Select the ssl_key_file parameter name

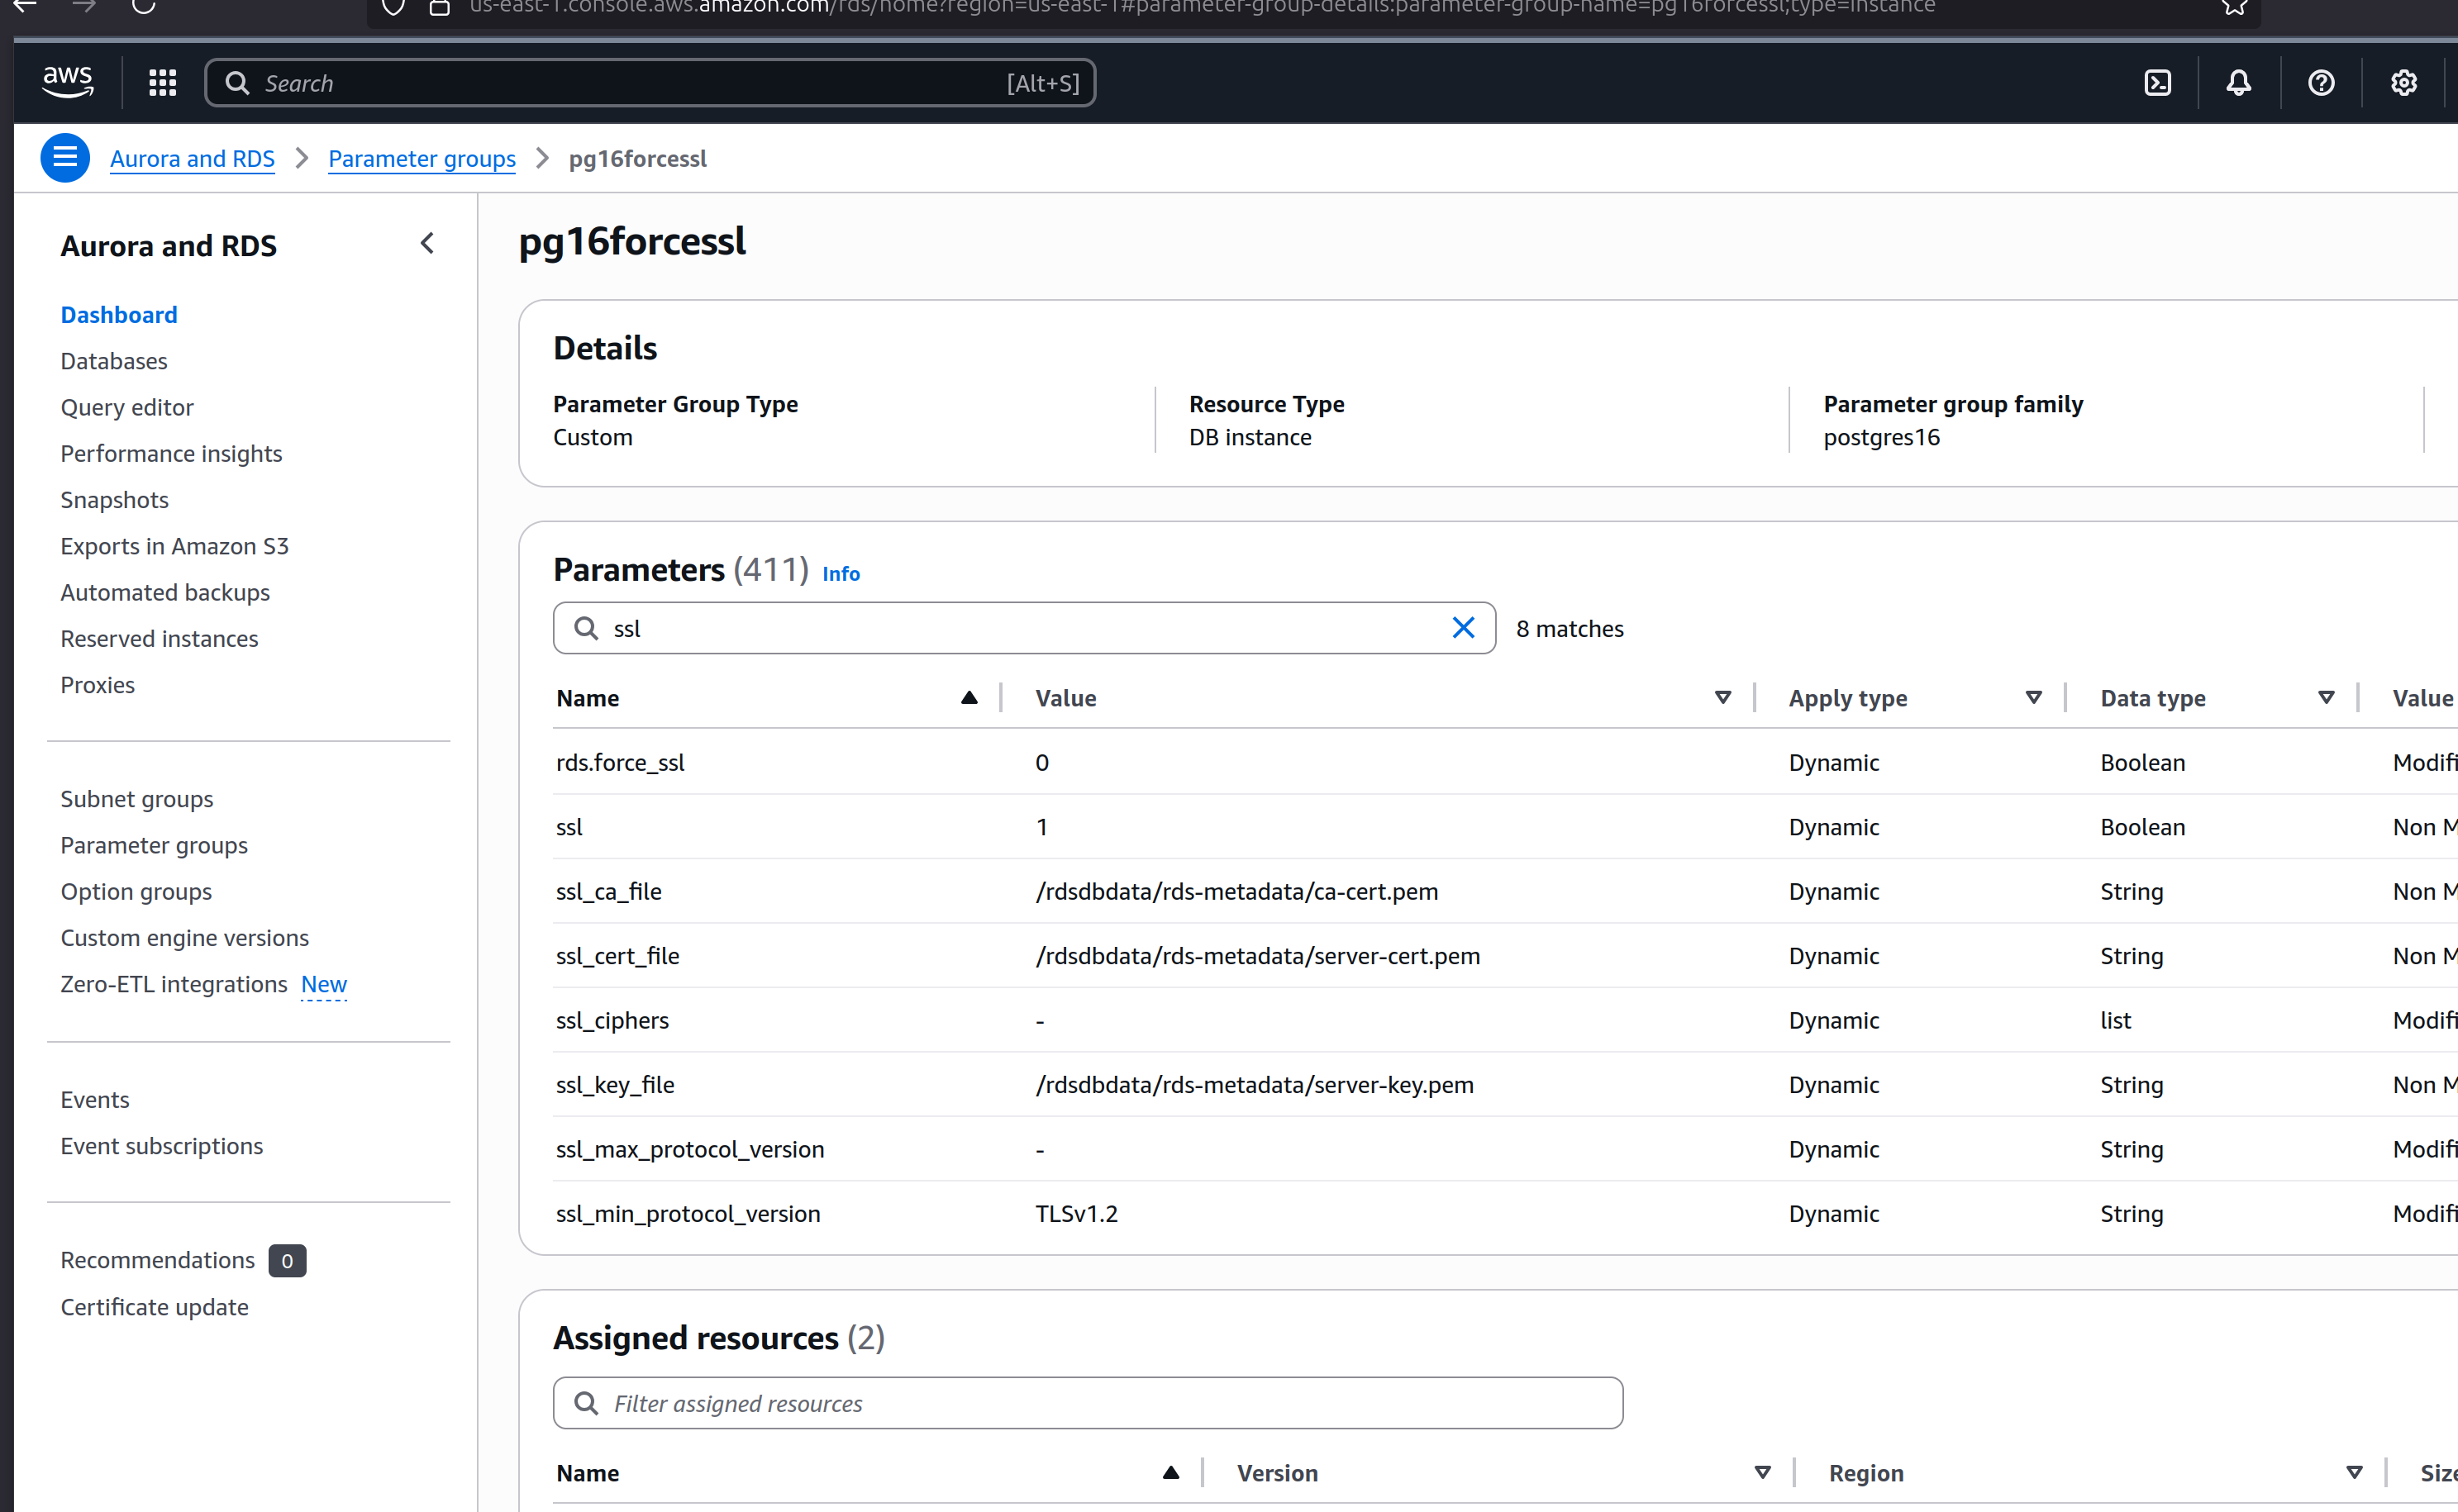tap(615, 1084)
